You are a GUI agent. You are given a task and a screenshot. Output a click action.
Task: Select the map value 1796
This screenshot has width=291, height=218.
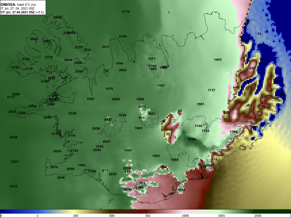(233, 132)
